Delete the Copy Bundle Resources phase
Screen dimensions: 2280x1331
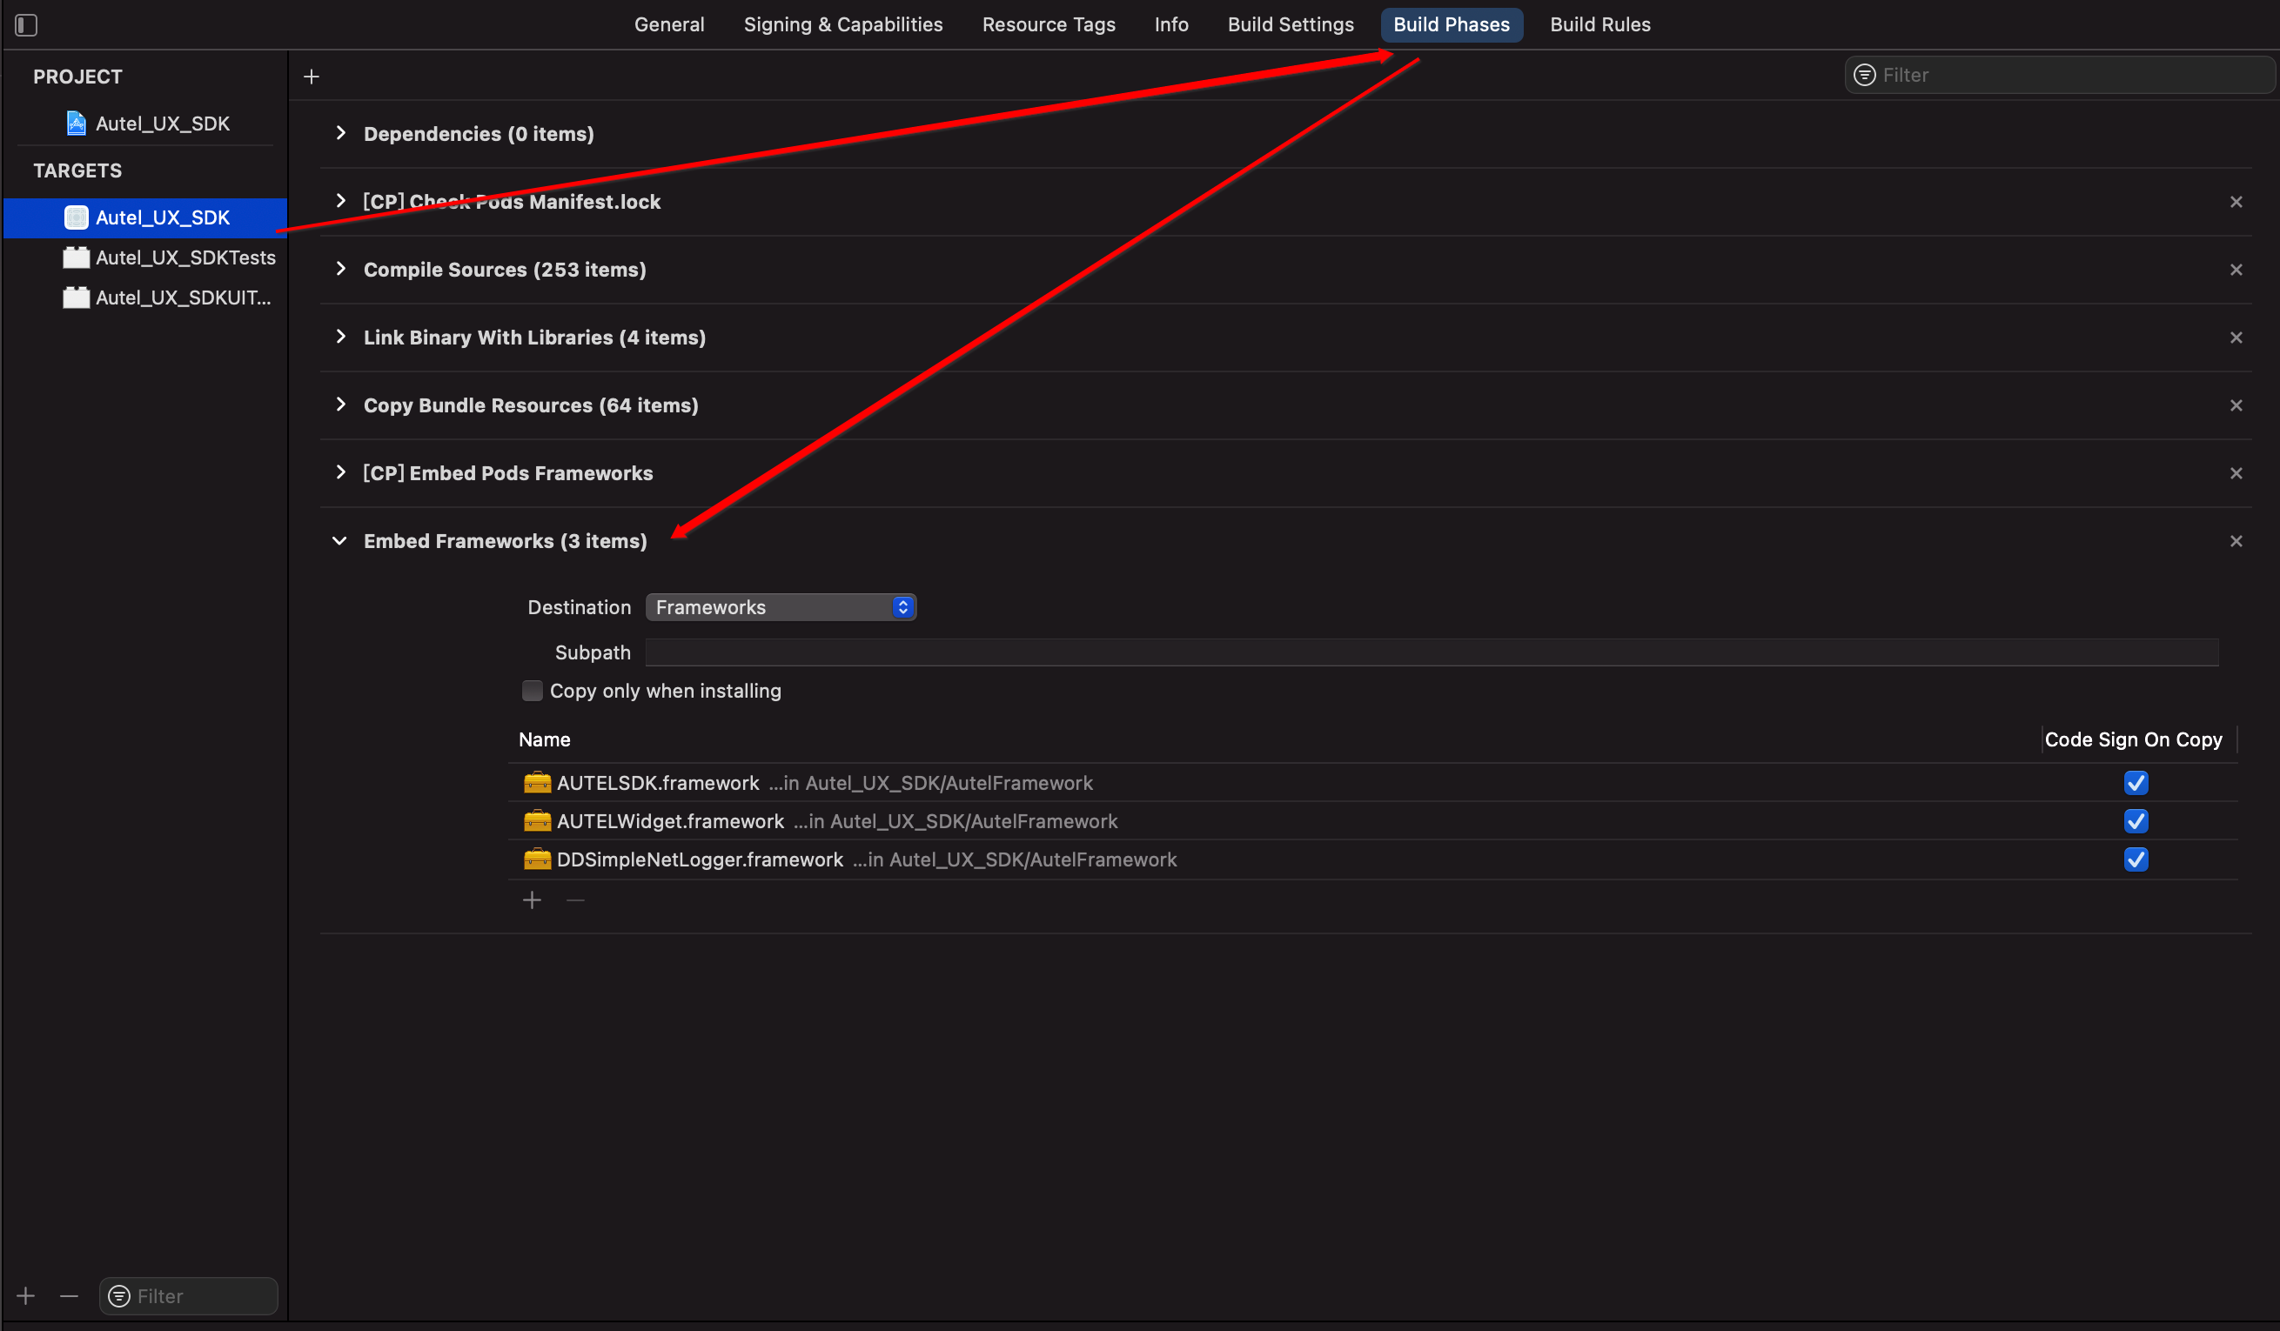[x=2236, y=405]
